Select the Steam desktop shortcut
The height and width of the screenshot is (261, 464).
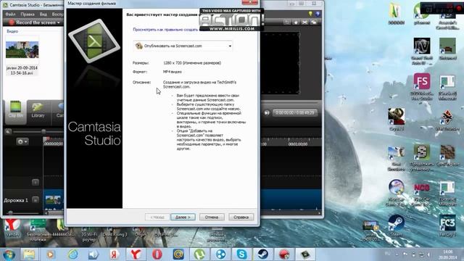coord(397,225)
